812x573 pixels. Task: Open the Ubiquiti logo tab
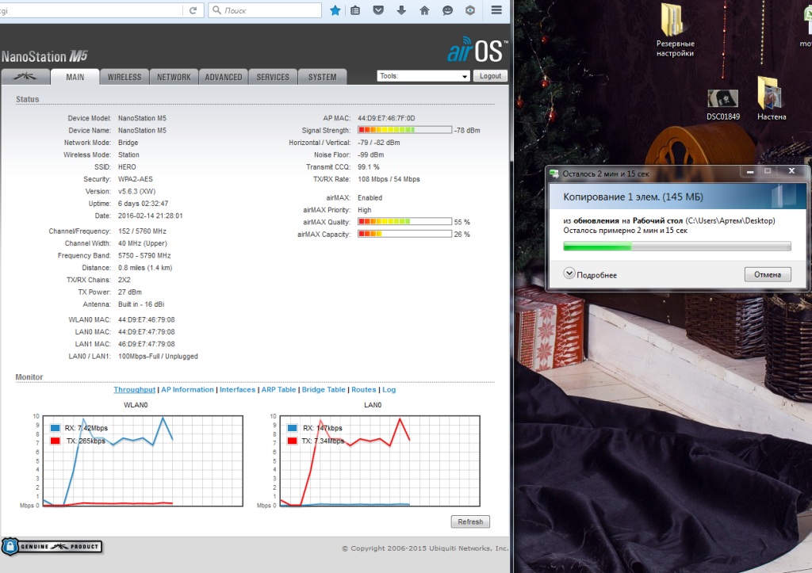click(25, 77)
